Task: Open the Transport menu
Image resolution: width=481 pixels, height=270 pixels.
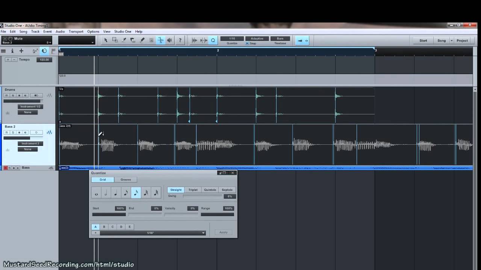Action: pos(76,31)
